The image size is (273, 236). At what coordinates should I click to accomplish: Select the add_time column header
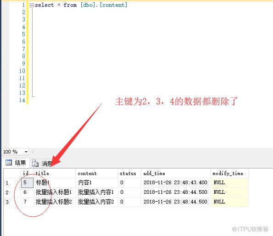coord(176,173)
